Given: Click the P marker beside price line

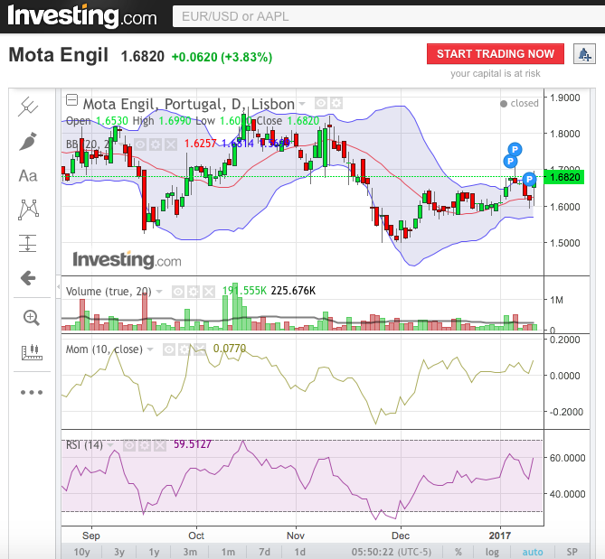Looking at the screenshot, I should pos(529,179).
